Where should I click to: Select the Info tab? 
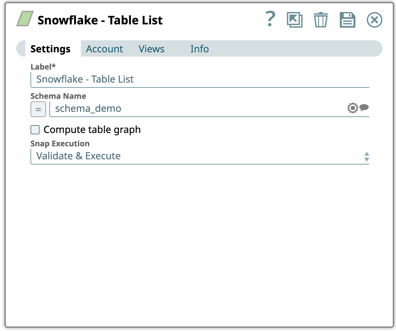pos(199,49)
